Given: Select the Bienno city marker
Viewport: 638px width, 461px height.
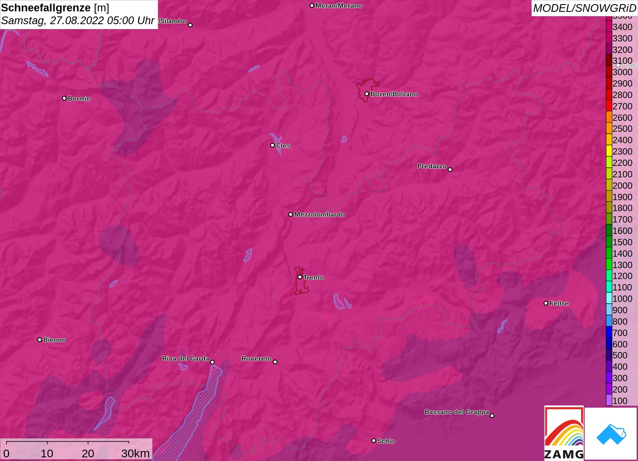Looking at the screenshot, I should (x=40, y=339).
